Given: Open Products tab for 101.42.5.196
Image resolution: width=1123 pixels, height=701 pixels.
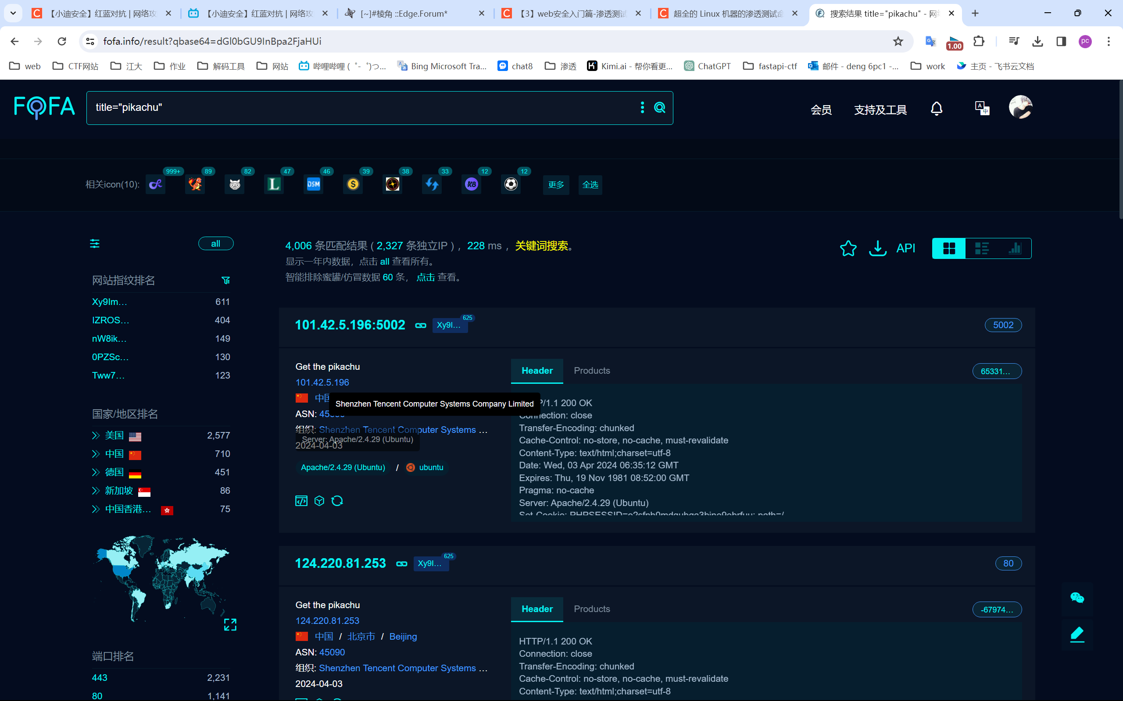Looking at the screenshot, I should click(x=592, y=371).
